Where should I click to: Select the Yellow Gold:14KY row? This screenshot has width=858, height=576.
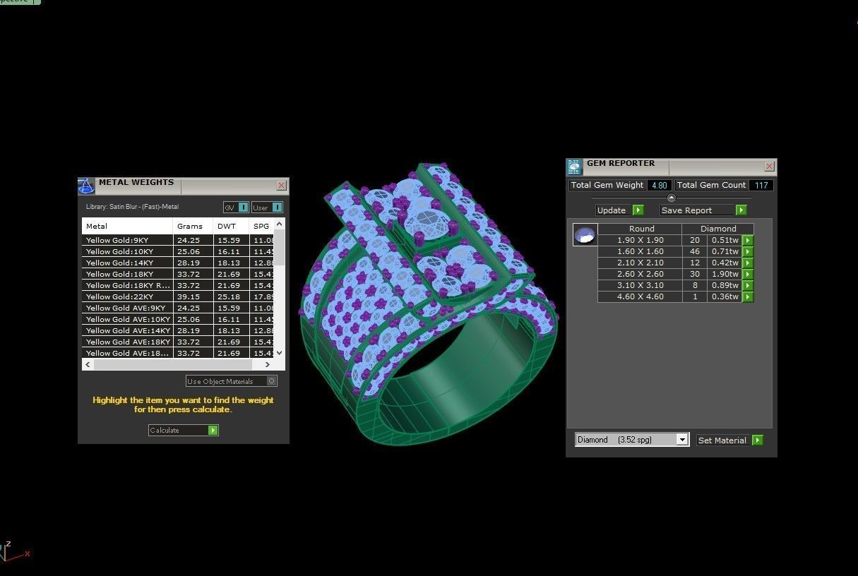click(x=178, y=263)
